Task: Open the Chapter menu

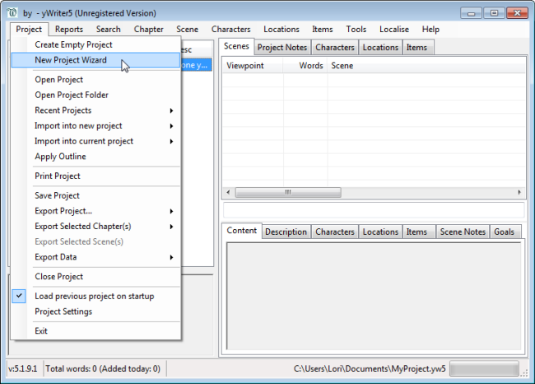Action: tap(148, 30)
